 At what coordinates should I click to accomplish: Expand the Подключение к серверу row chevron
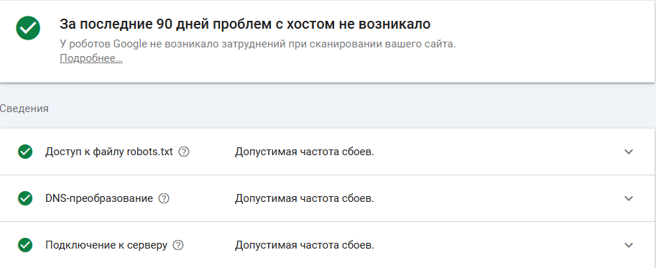coord(629,245)
